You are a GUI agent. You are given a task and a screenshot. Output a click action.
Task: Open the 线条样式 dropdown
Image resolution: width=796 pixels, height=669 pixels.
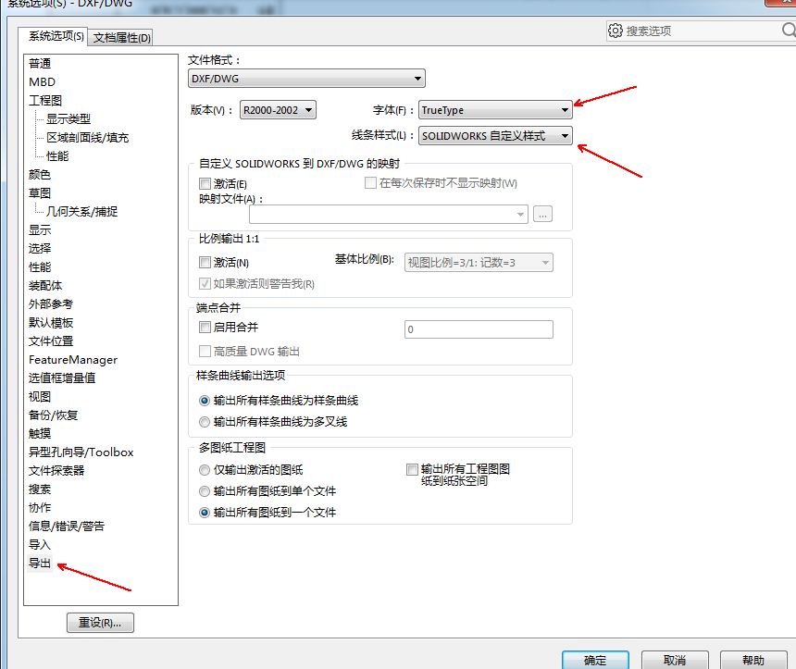(495, 136)
